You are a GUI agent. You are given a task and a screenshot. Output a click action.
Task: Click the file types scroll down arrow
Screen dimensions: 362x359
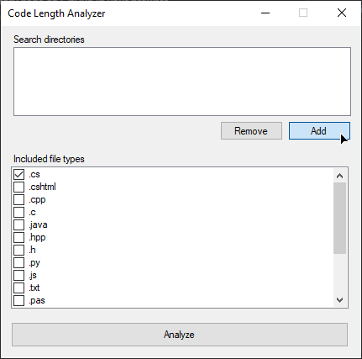click(x=339, y=300)
